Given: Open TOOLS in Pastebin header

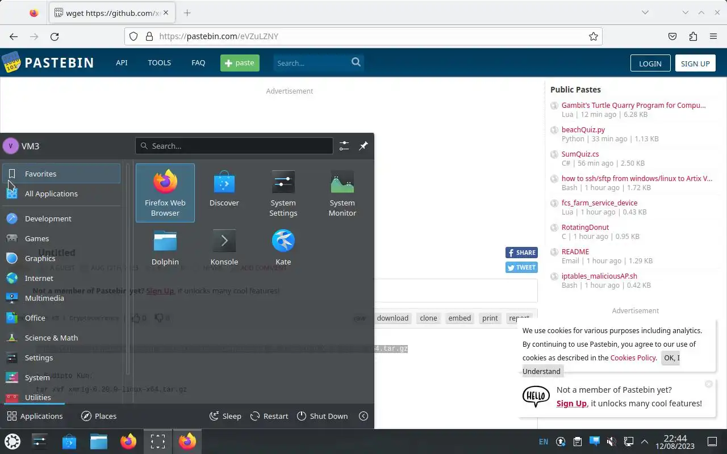Looking at the screenshot, I should pyautogui.click(x=160, y=63).
